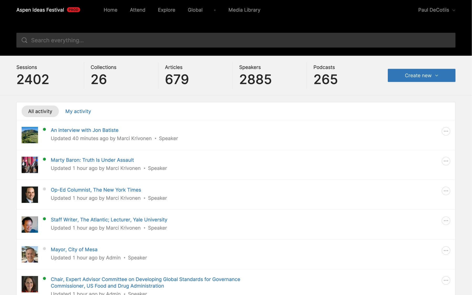The height and width of the screenshot is (295, 472).
Task: Click ellipsis icon for Mayor of Mesa
Action: [x=446, y=251]
